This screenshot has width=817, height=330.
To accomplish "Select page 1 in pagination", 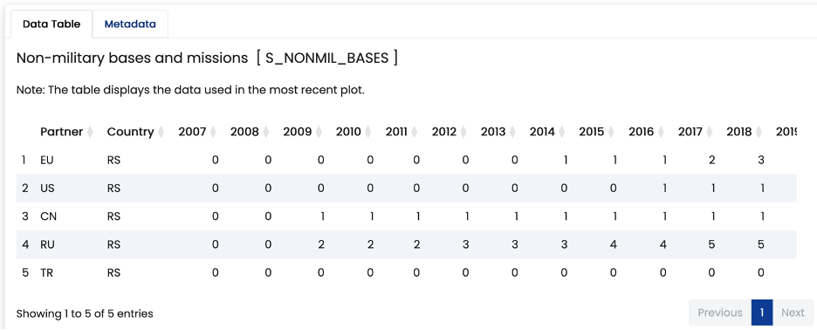I will pos(762,313).
